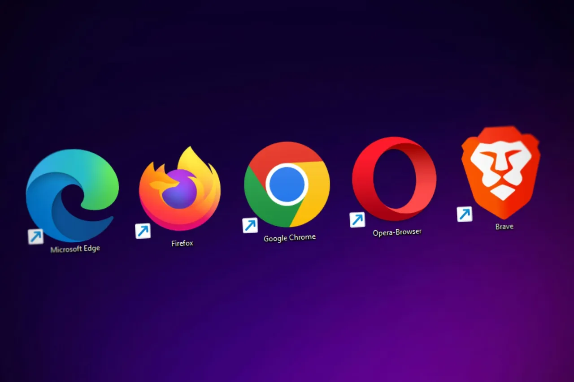Select the Brave browser icon
The width and height of the screenshot is (574, 382).
[500, 170]
